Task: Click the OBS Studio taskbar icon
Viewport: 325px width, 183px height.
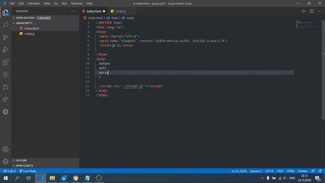Action: point(99,178)
